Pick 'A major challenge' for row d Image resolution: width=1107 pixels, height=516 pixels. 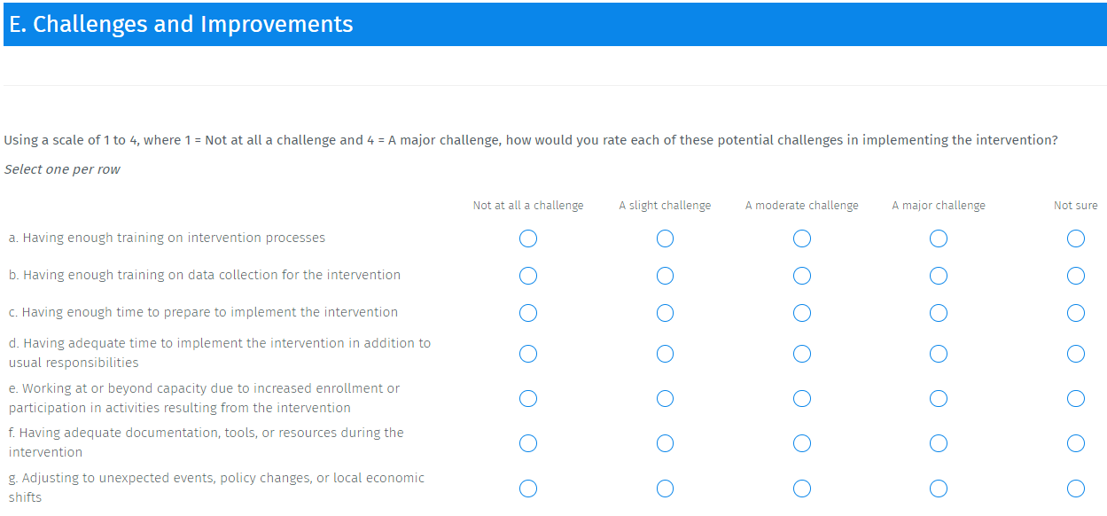point(939,354)
